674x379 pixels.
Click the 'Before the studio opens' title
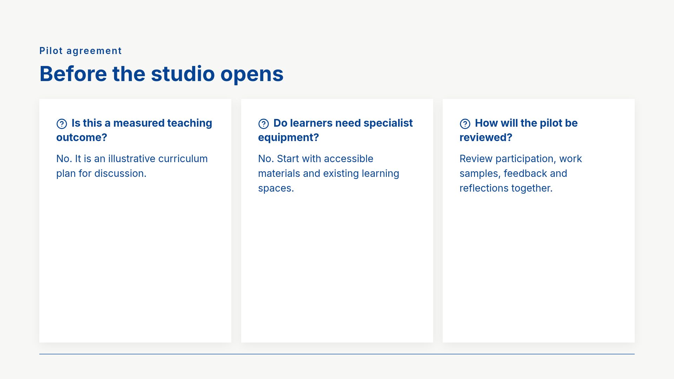tap(161, 74)
